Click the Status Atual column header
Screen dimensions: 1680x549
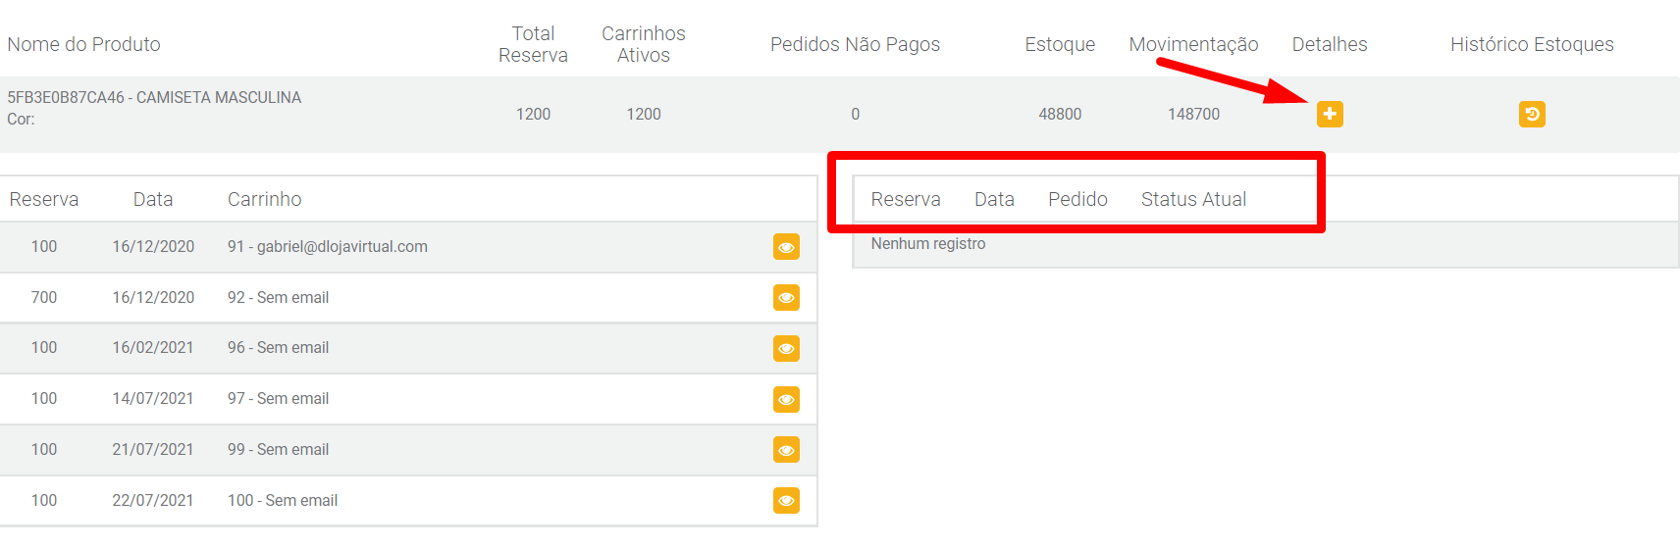(x=1193, y=199)
